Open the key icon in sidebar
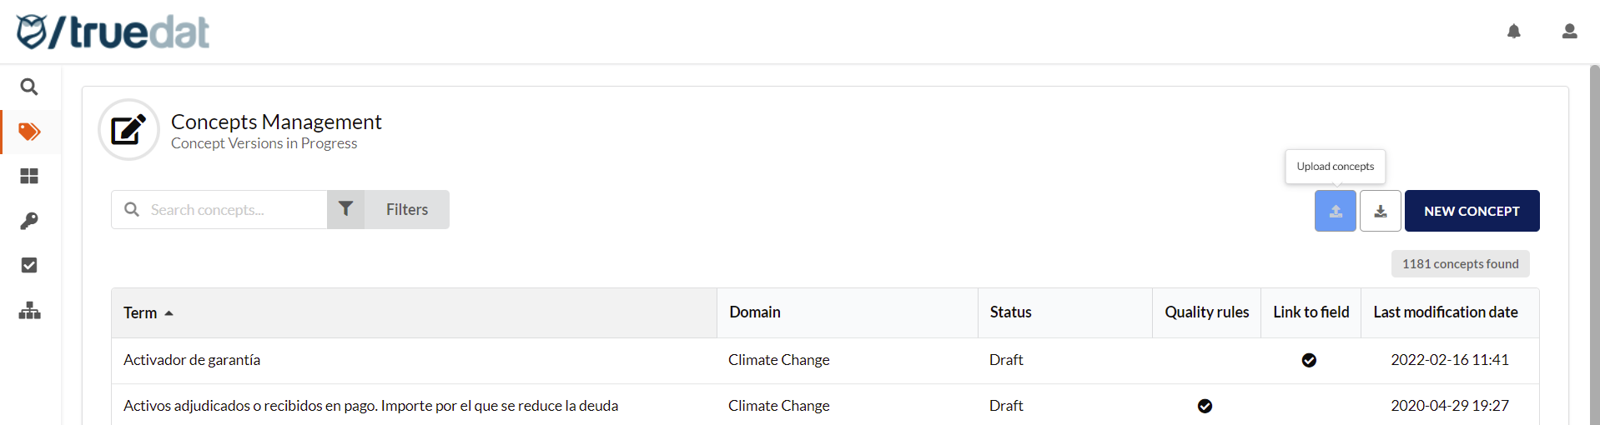1600x425 pixels. click(29, 221)
